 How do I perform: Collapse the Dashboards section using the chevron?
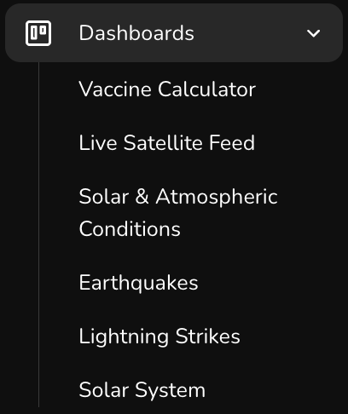point(313,33)
